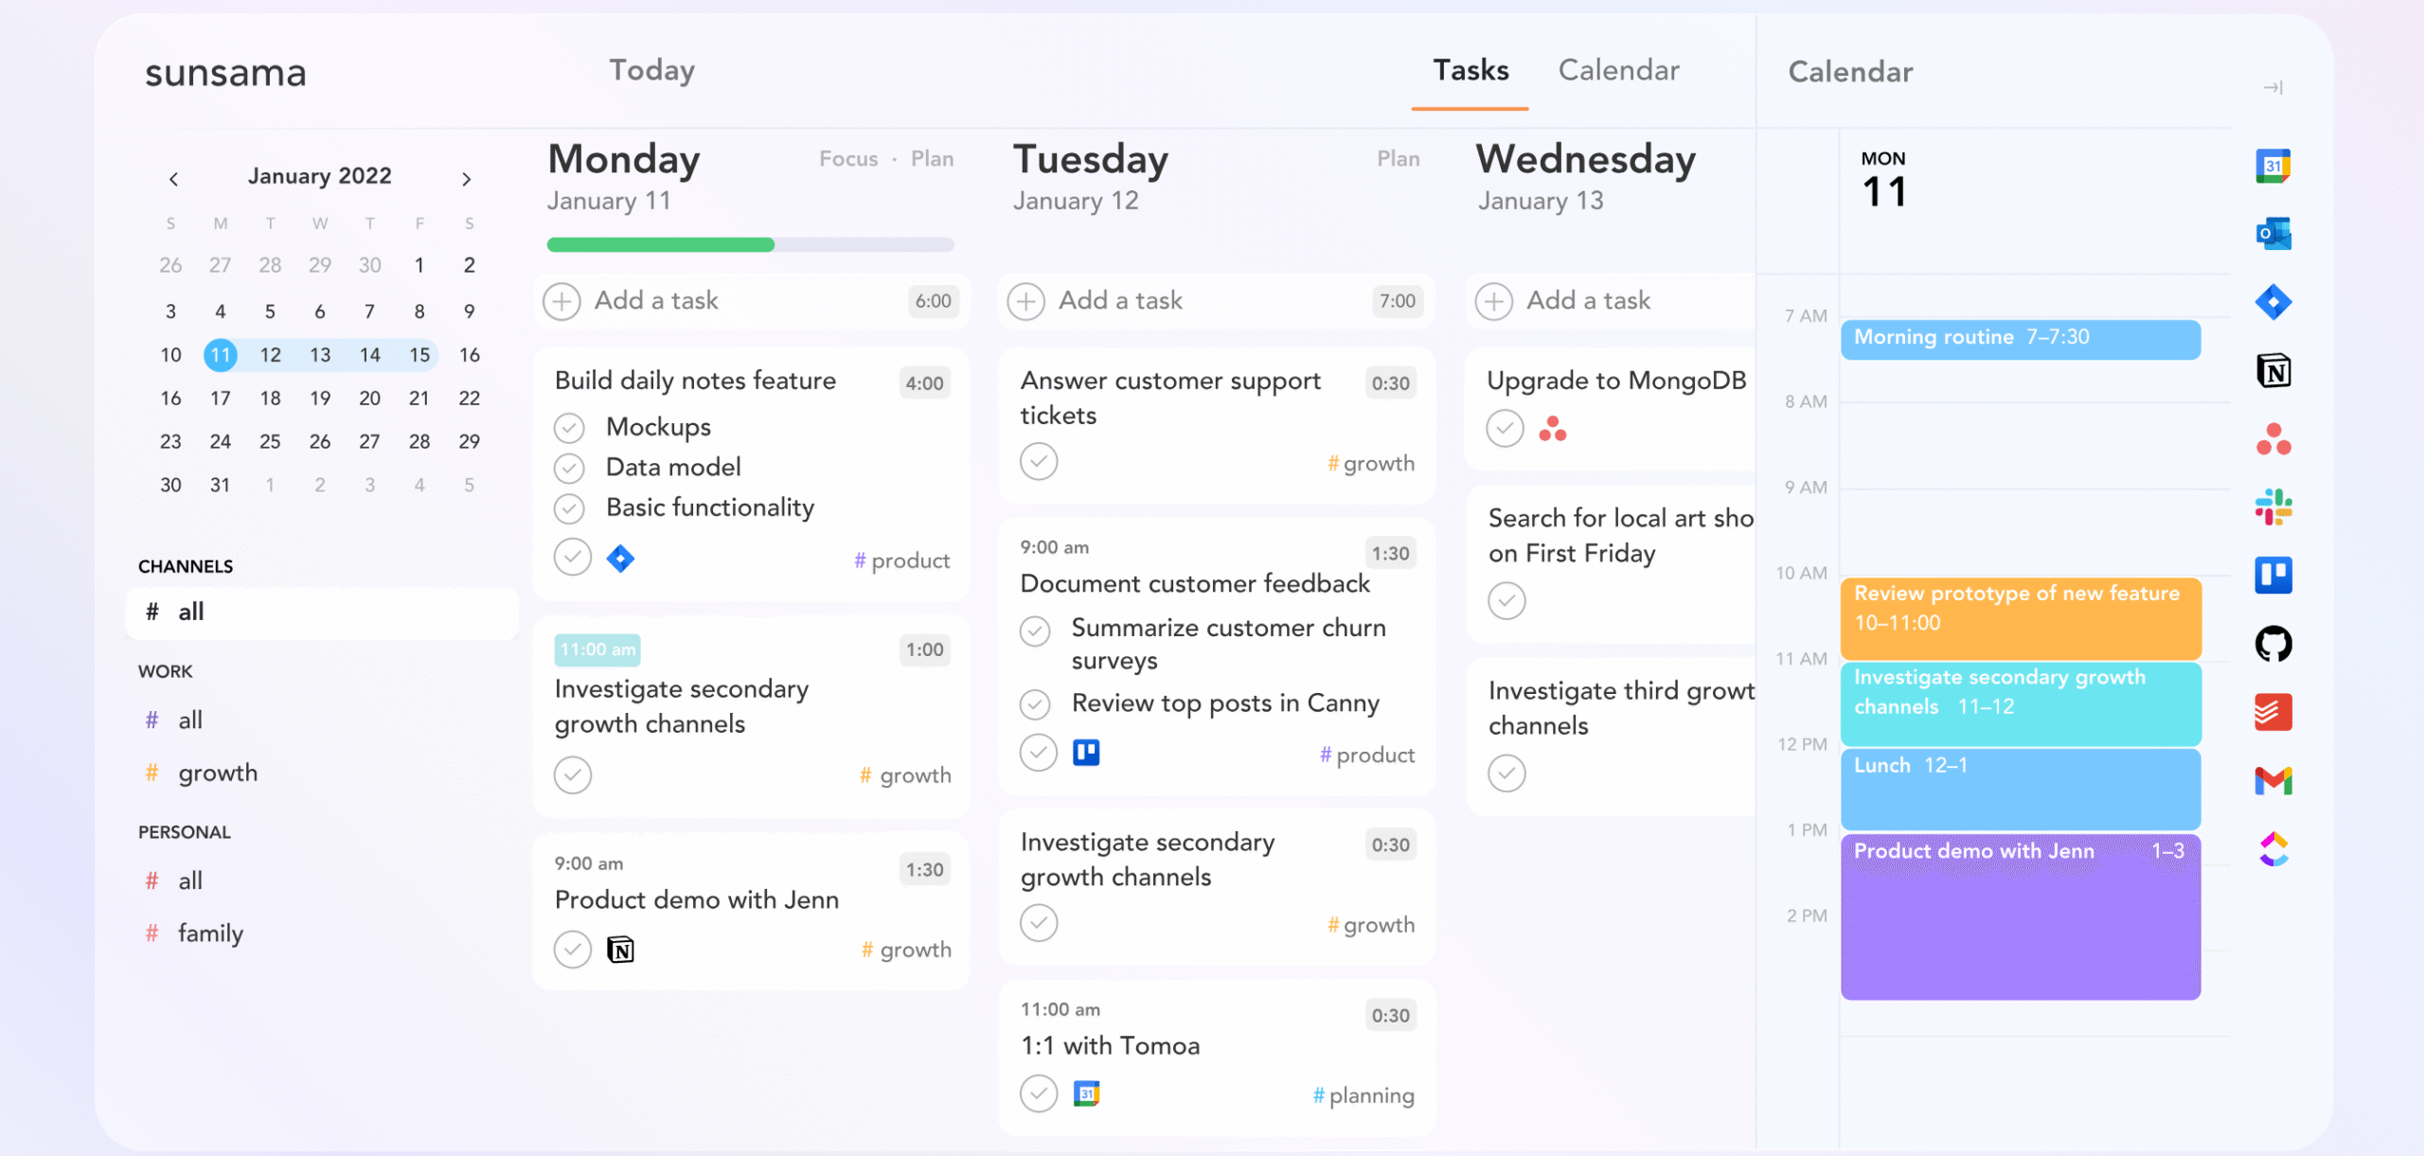
Task: Open Slack integration icon
Action: tap(2272, 507)
